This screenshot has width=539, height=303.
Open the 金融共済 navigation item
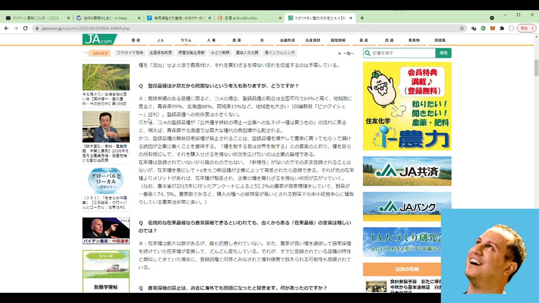[287, 40]
